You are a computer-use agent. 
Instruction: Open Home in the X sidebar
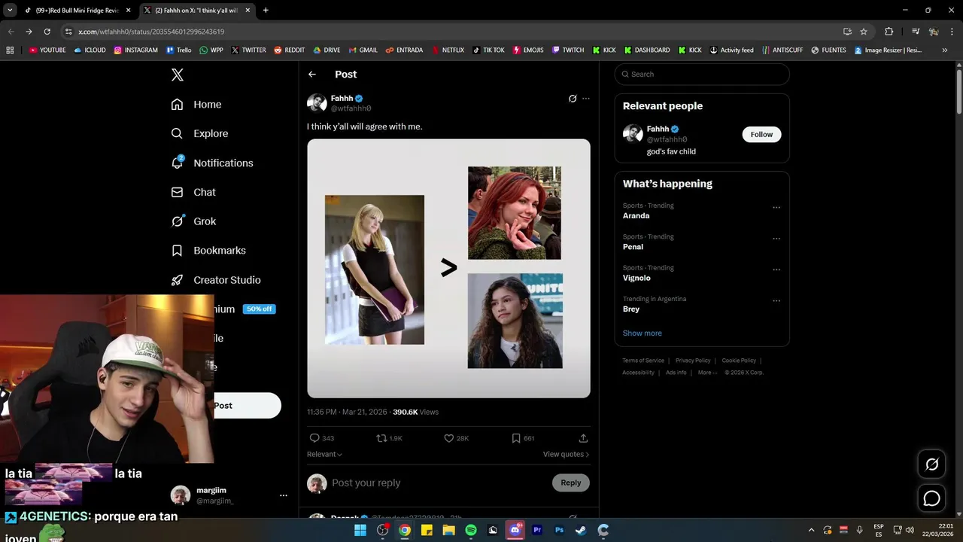(196, 105)
